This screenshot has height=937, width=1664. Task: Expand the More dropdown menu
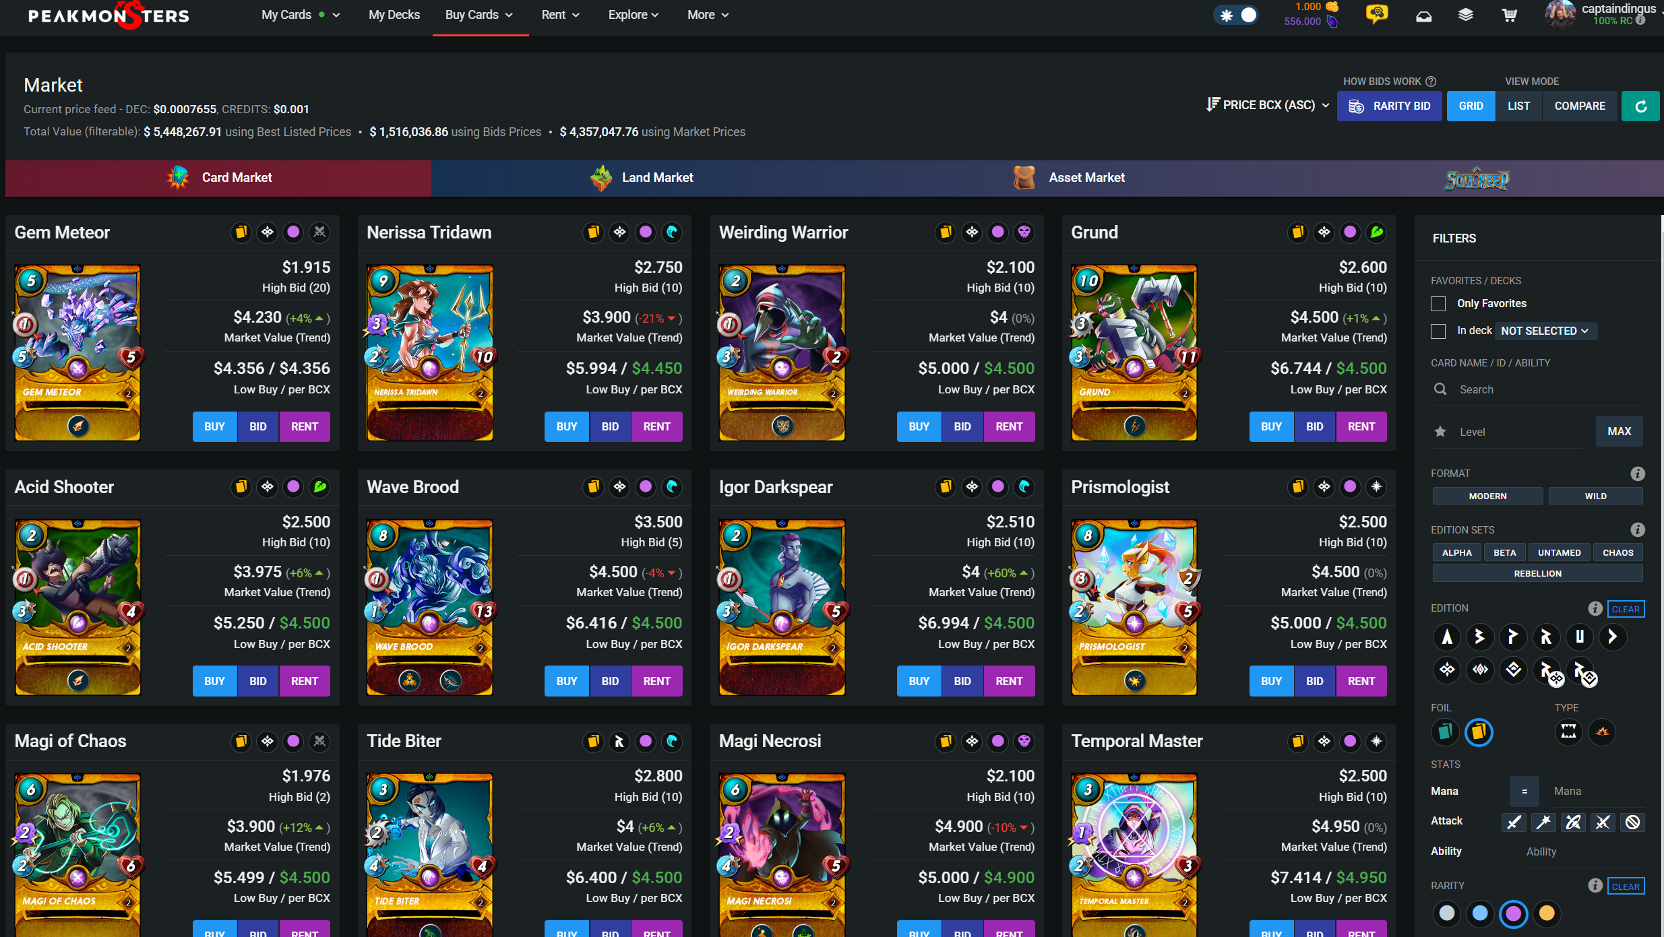coord(708,15)
